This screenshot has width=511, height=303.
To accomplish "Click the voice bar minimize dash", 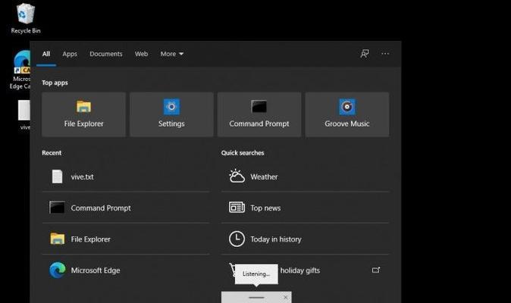I will tap(256, 298).
